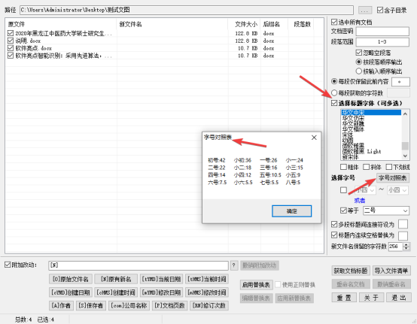Image resolution: width=417 pixels, height=324 pixels.
Task: Click the [mHMS]修改时间 button
Action: 207,292
